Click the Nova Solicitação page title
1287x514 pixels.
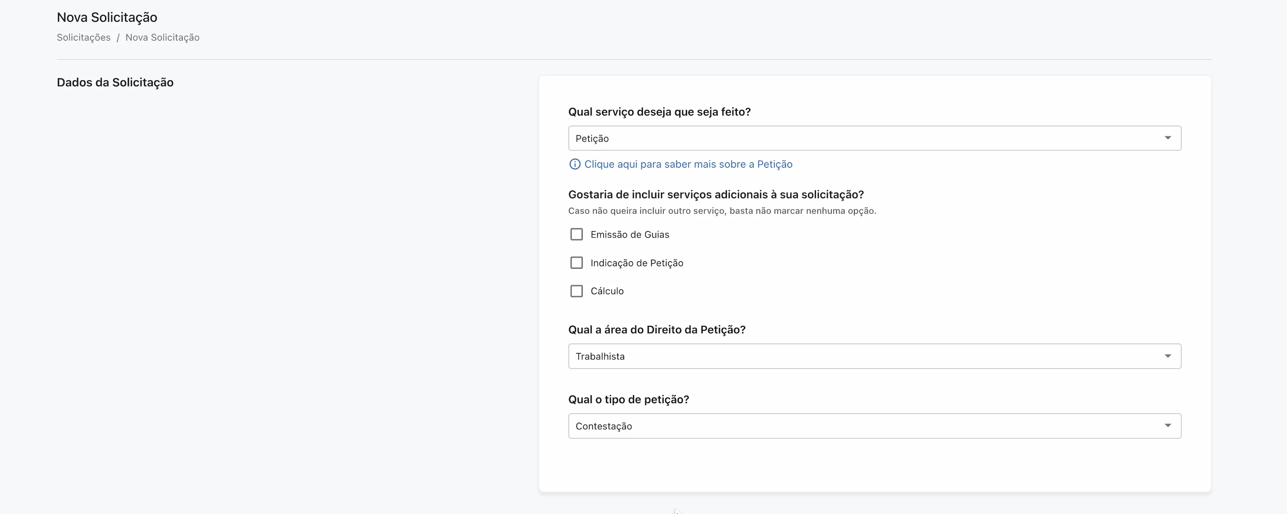[107, 17]
